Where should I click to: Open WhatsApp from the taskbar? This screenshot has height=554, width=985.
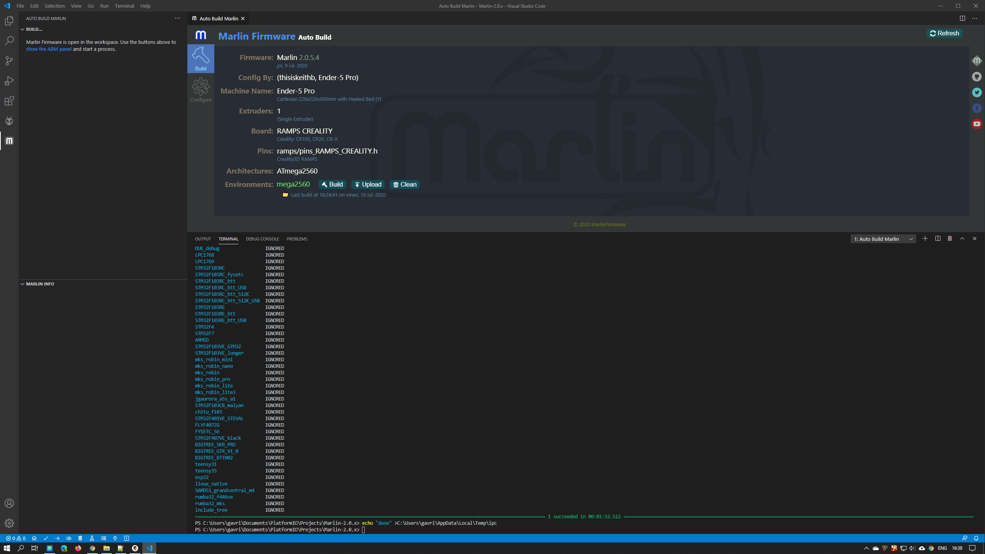pyautogui.click(x=50, y=548)
